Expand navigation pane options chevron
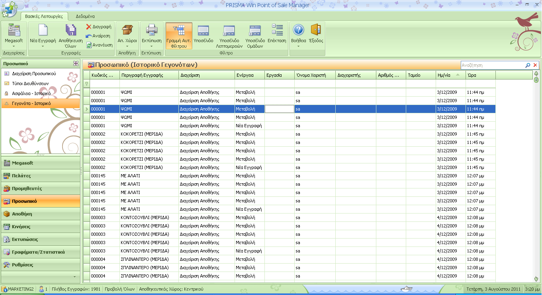 [74, 276]
